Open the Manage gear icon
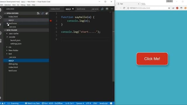This screenshot has height=105, width=187. click(x=1, y=98)
